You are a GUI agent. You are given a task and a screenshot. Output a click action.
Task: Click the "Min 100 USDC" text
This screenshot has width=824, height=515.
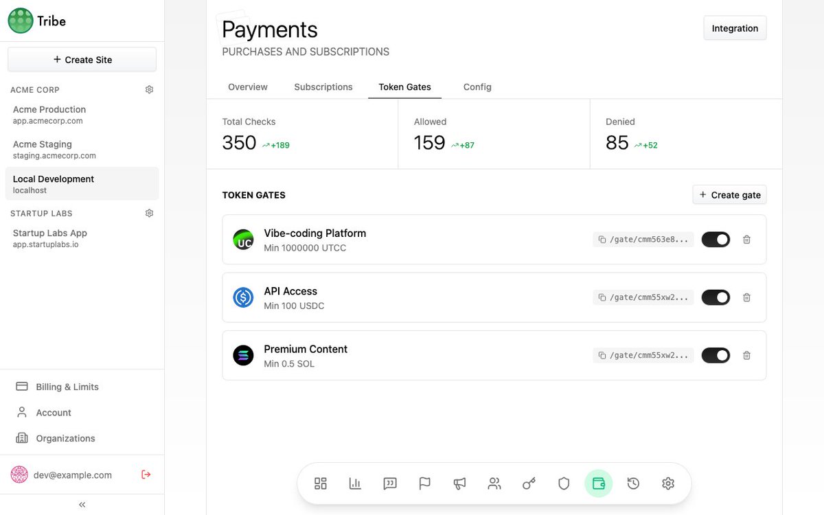point(294,306)
